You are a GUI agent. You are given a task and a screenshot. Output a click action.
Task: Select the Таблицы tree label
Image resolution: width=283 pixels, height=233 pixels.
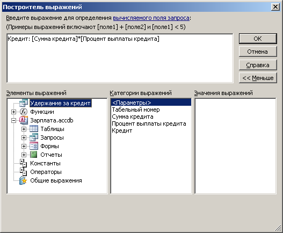click(x=52, y=129)
